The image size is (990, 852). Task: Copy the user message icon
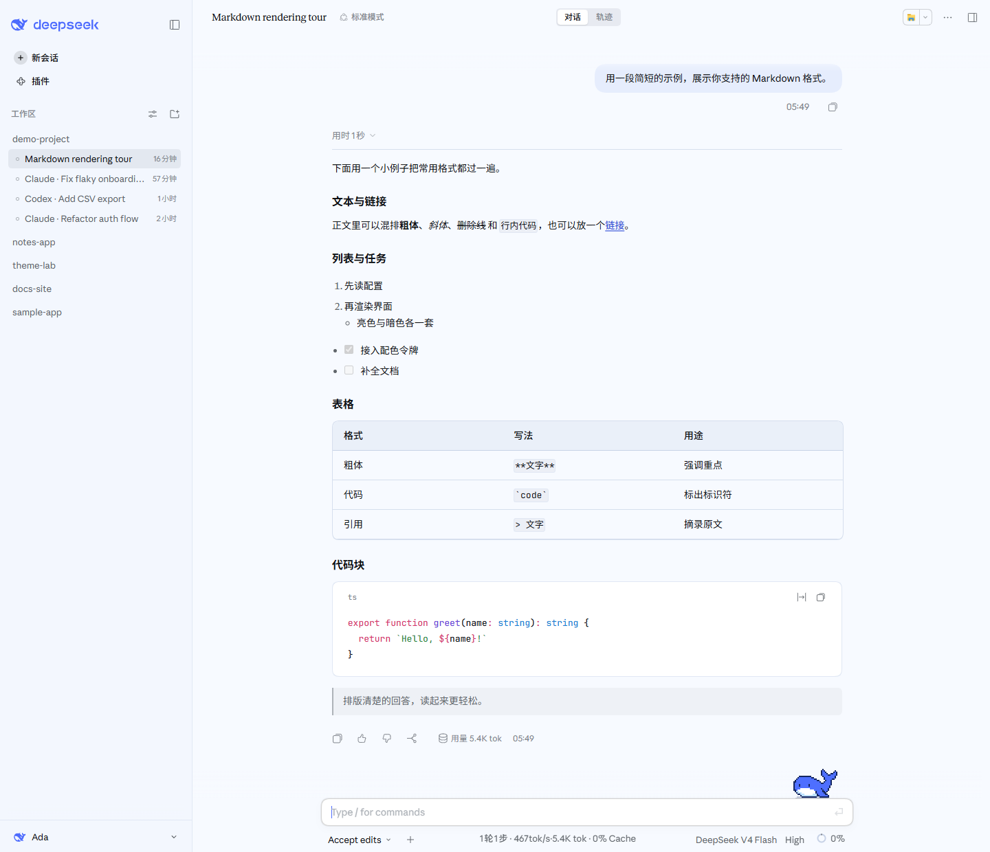[833, 107]
